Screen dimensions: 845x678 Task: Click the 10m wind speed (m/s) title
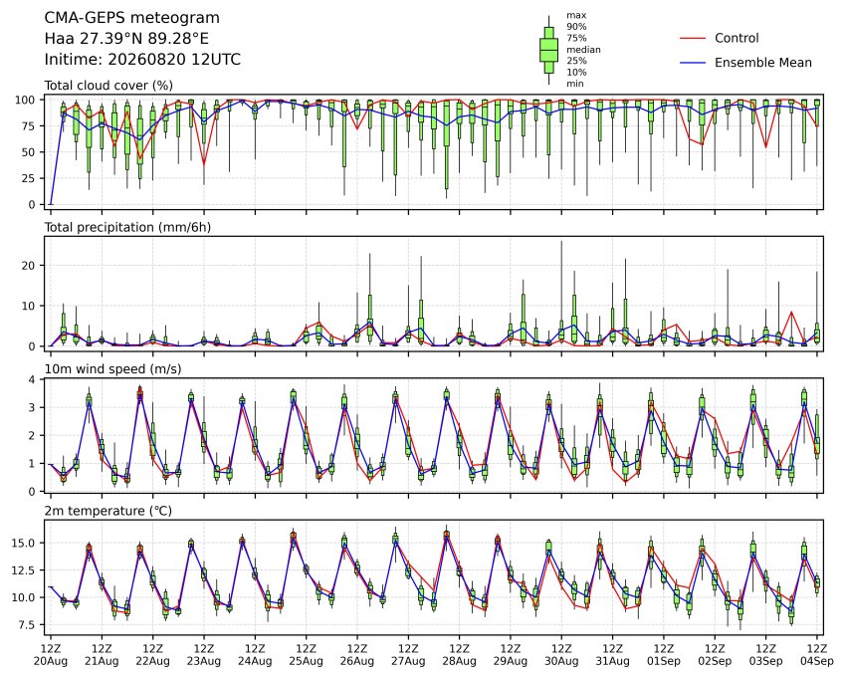[x=112, y=369]
